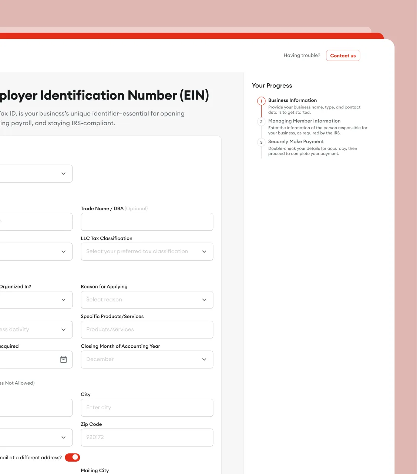This screenshot has height=474, width=417.
Task: Focus the Zip Code input field
Action: coord(147,437)
